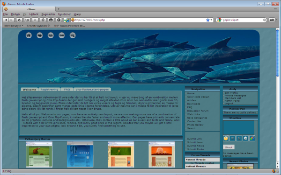This screenshot has height=175, width=281.
Task: Open the search engine selector dropdown
Action: [220, 20]
